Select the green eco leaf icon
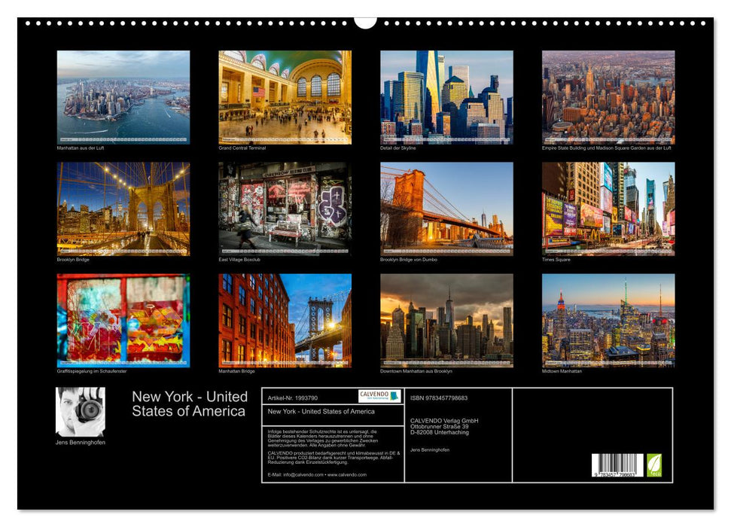This screenshot has width=731, height=527. click(654, 466)
